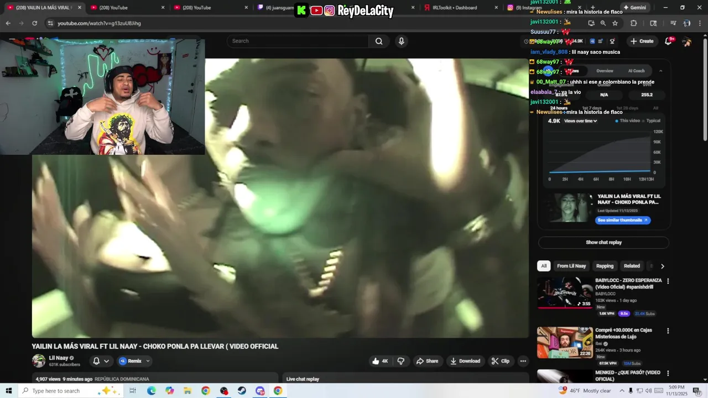Open Lil Naay channel name link
Viewport: 708px width, 398px height.
tap(59, 358)
